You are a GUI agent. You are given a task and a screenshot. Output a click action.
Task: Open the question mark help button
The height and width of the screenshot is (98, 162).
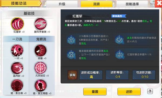[x=150, y=91]
